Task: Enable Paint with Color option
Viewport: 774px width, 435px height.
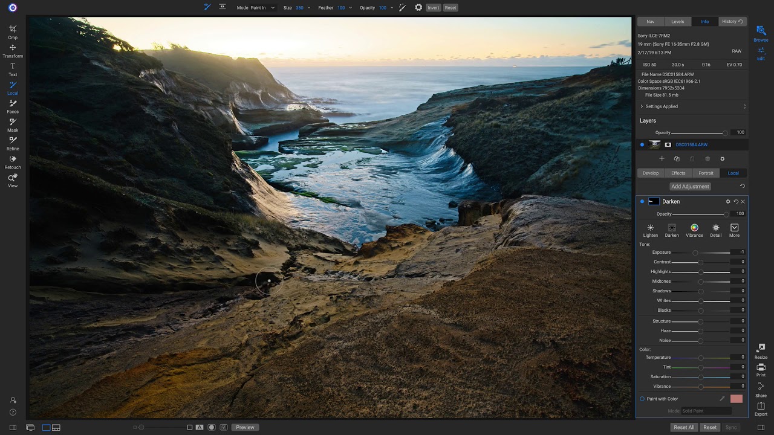Action: pyautogui.click(x=642, y=399)
